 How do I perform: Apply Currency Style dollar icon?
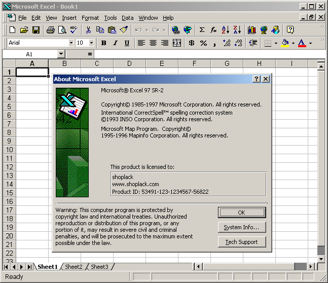[192, 43]
